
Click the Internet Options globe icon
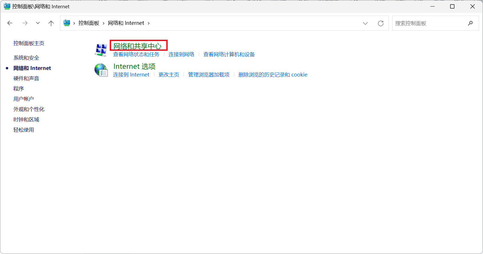pos(101,70)
